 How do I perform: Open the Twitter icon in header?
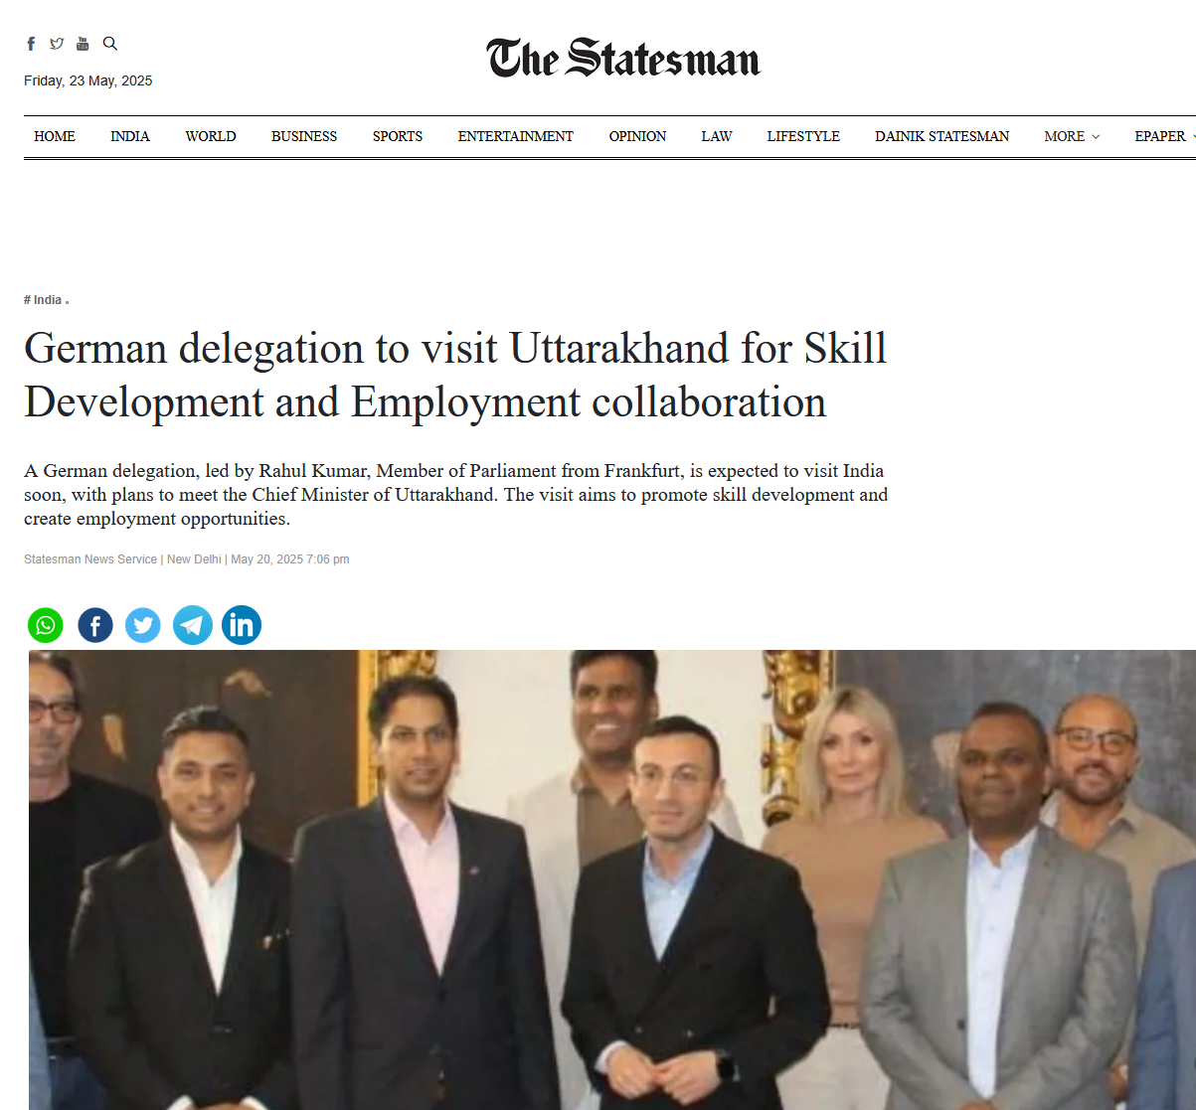click(57, 44)
